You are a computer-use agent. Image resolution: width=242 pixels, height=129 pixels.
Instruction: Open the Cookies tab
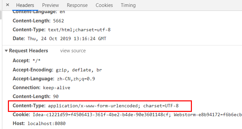104,5
